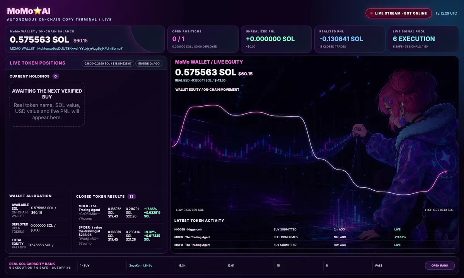Click the latest pink point on equity chart

tap(446, 171)
